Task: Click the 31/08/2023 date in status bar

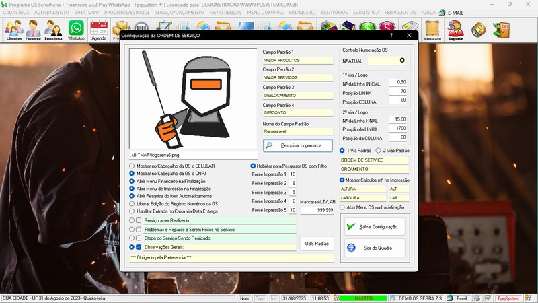Action: click(294, 298)
